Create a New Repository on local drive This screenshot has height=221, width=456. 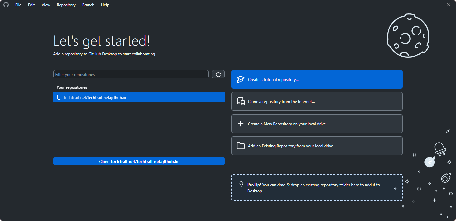point(317,124)
